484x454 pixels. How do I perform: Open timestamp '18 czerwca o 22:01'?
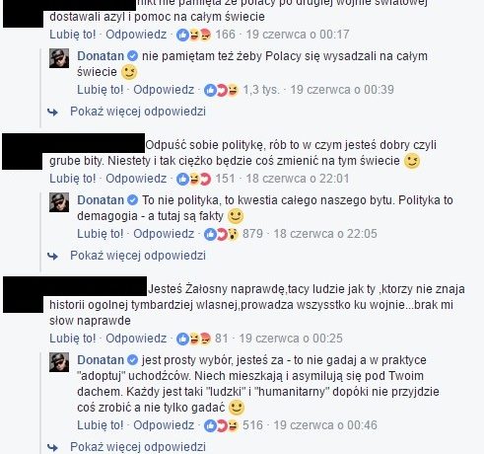pos(298,179)
